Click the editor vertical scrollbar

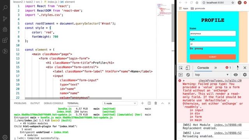[x=173, y=23]
